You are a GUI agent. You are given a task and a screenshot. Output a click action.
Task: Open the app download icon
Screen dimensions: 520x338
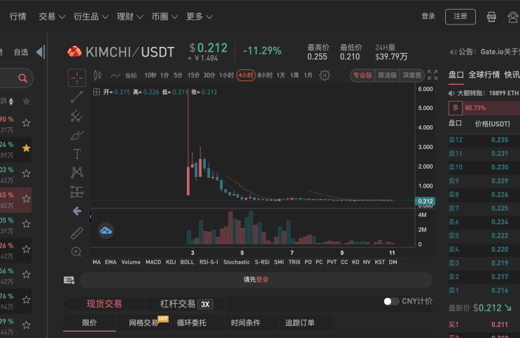(x=491, y=17)
